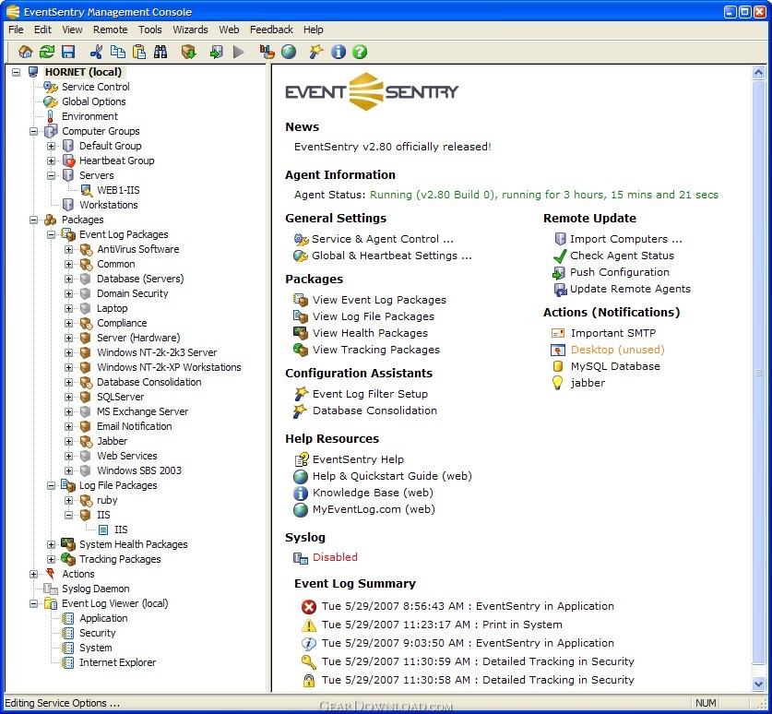Expand the Default Group node
772x714 pixels.
point(52,147)
